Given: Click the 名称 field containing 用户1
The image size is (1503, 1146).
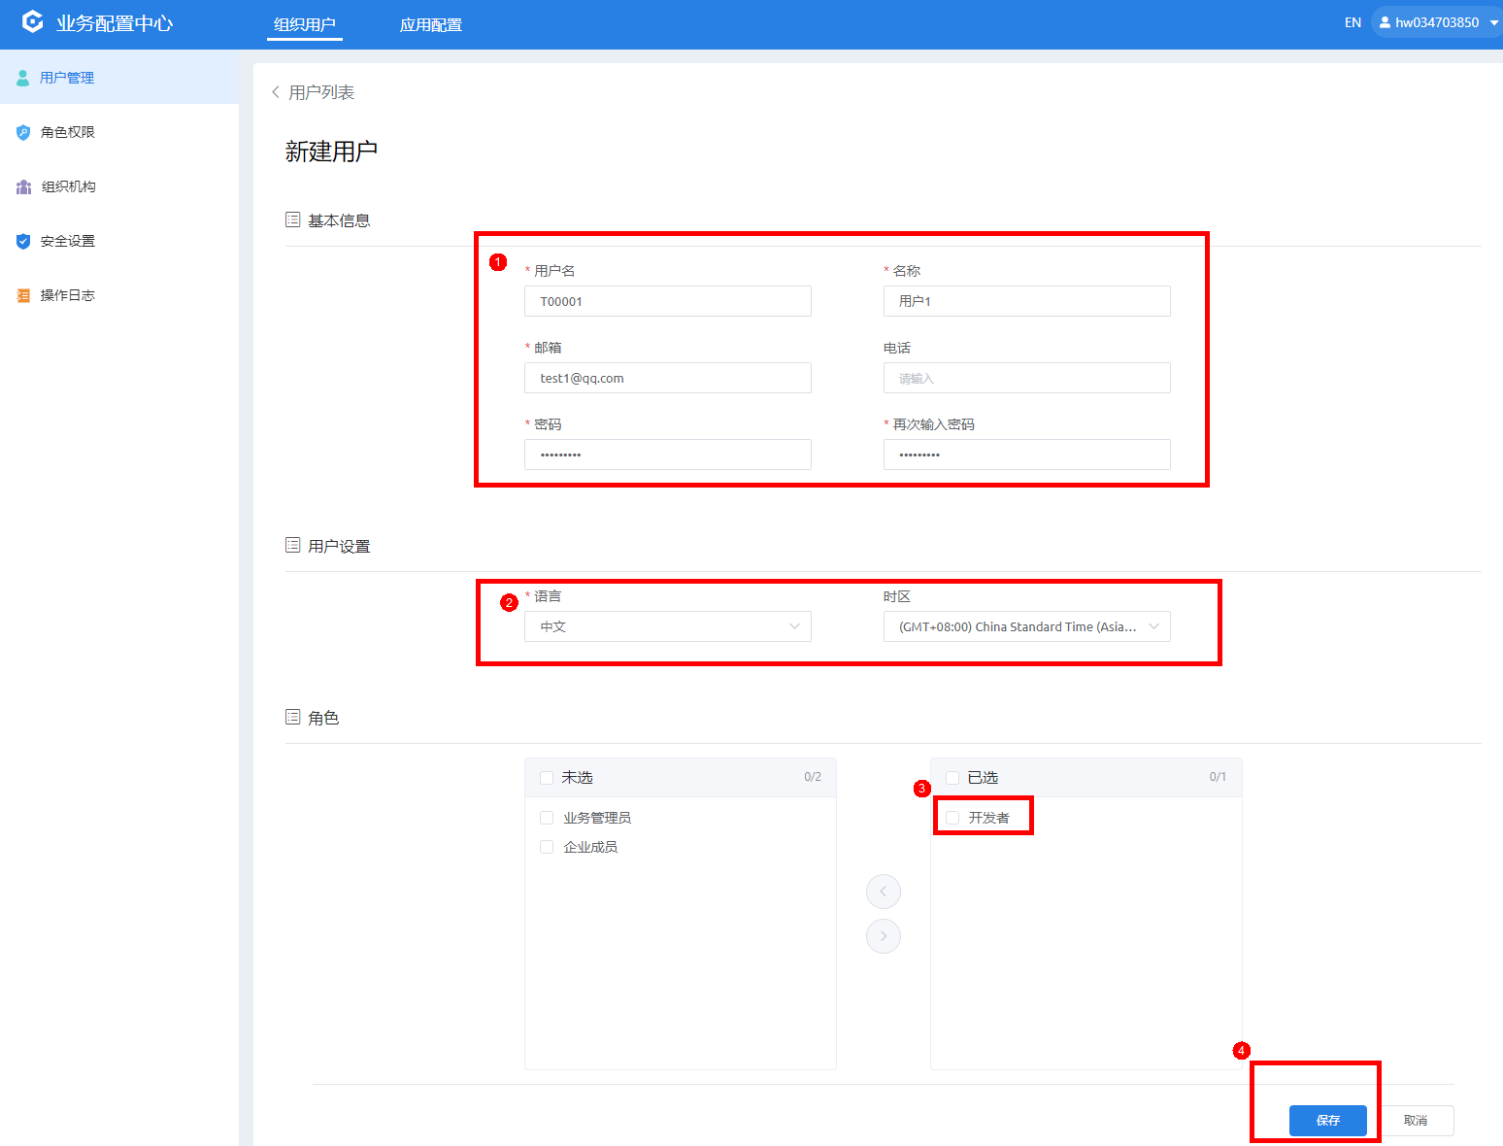Looking at the screenshot, I should pyautogui.click(x=1027, y=301).
